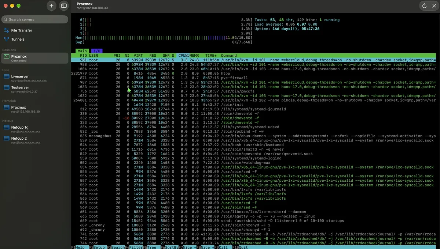
Task: Open File Transfer in the sidebar
Action: pyautogui.click(x=35, y=30)
